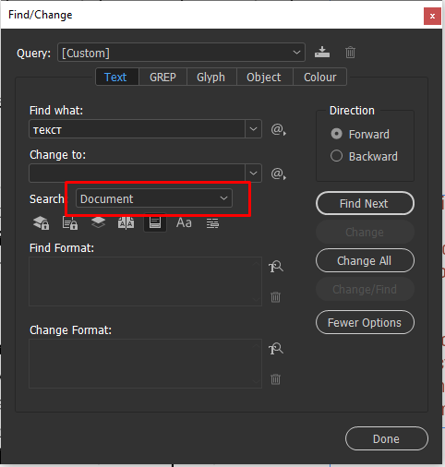Screen dimensions: 445x467
Task: Clear Change Format attributes trash icon
Action: point(275,379)
